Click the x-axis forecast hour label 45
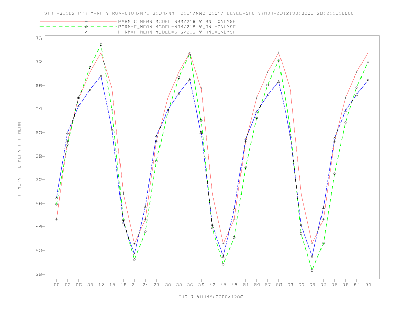The width and height of the screenshot is (401, 310). coord(223,285)
